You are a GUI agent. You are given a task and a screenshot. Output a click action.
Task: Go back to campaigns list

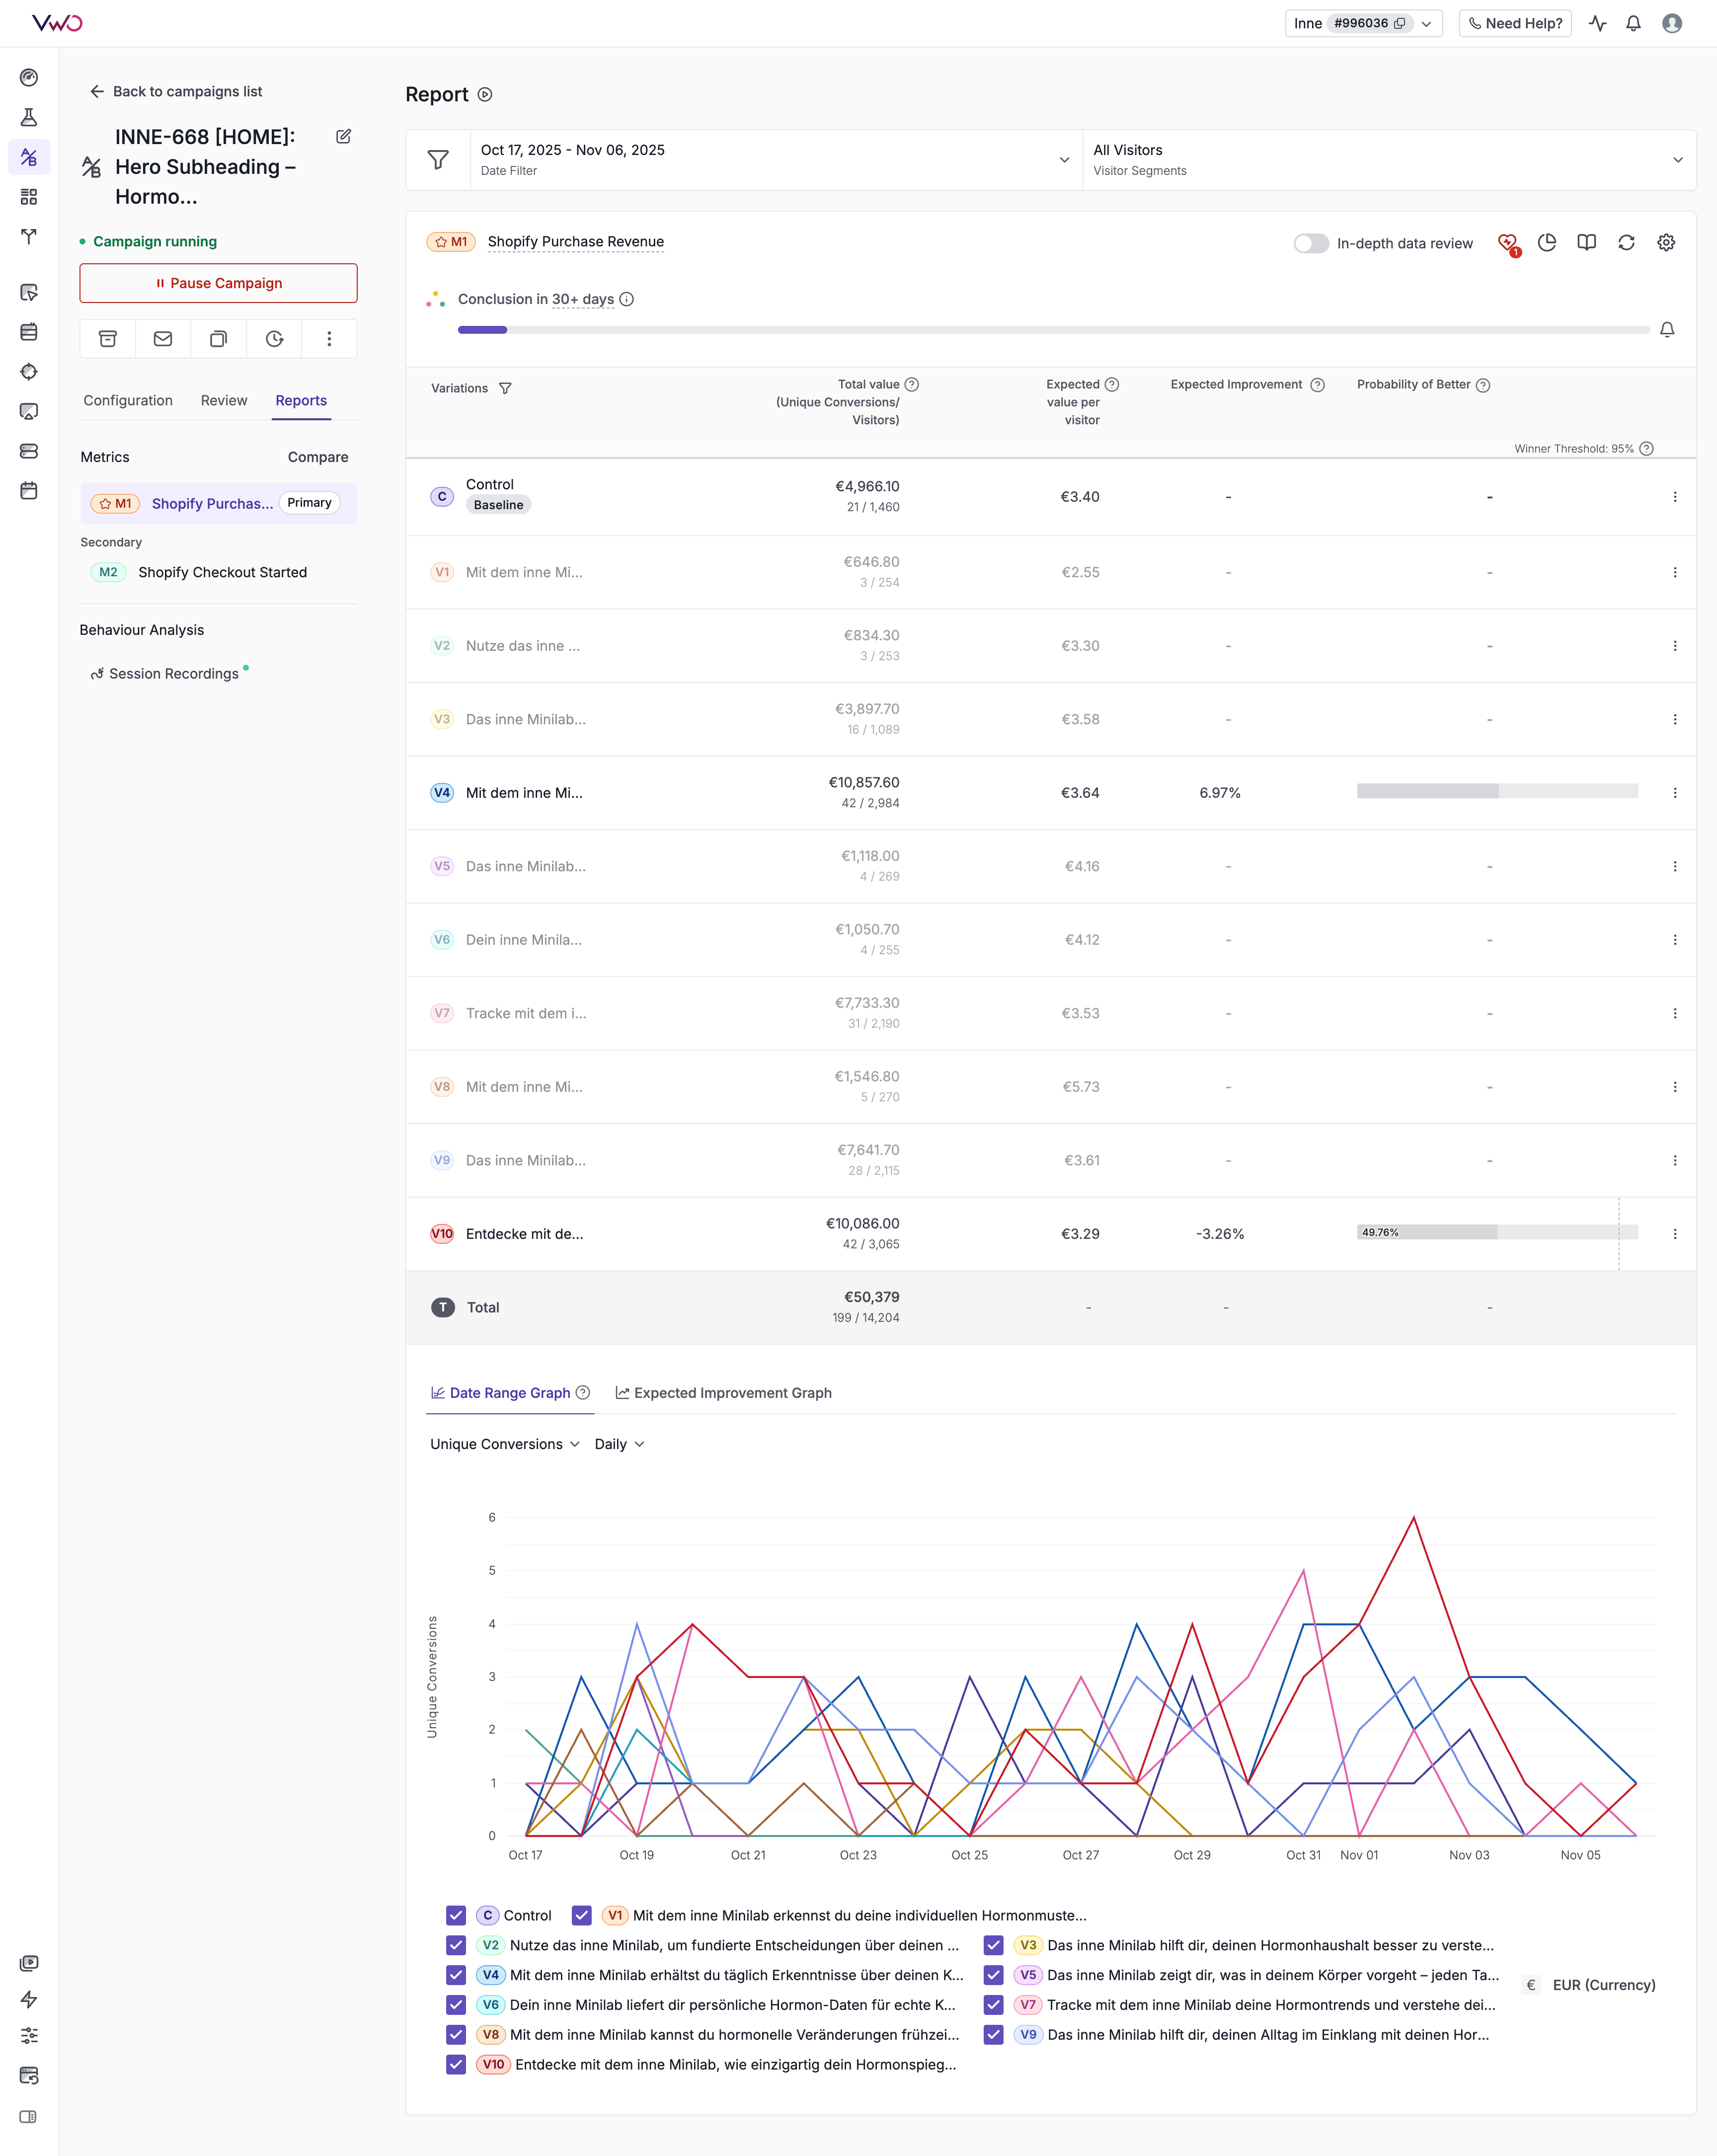(x=176, y=91)
